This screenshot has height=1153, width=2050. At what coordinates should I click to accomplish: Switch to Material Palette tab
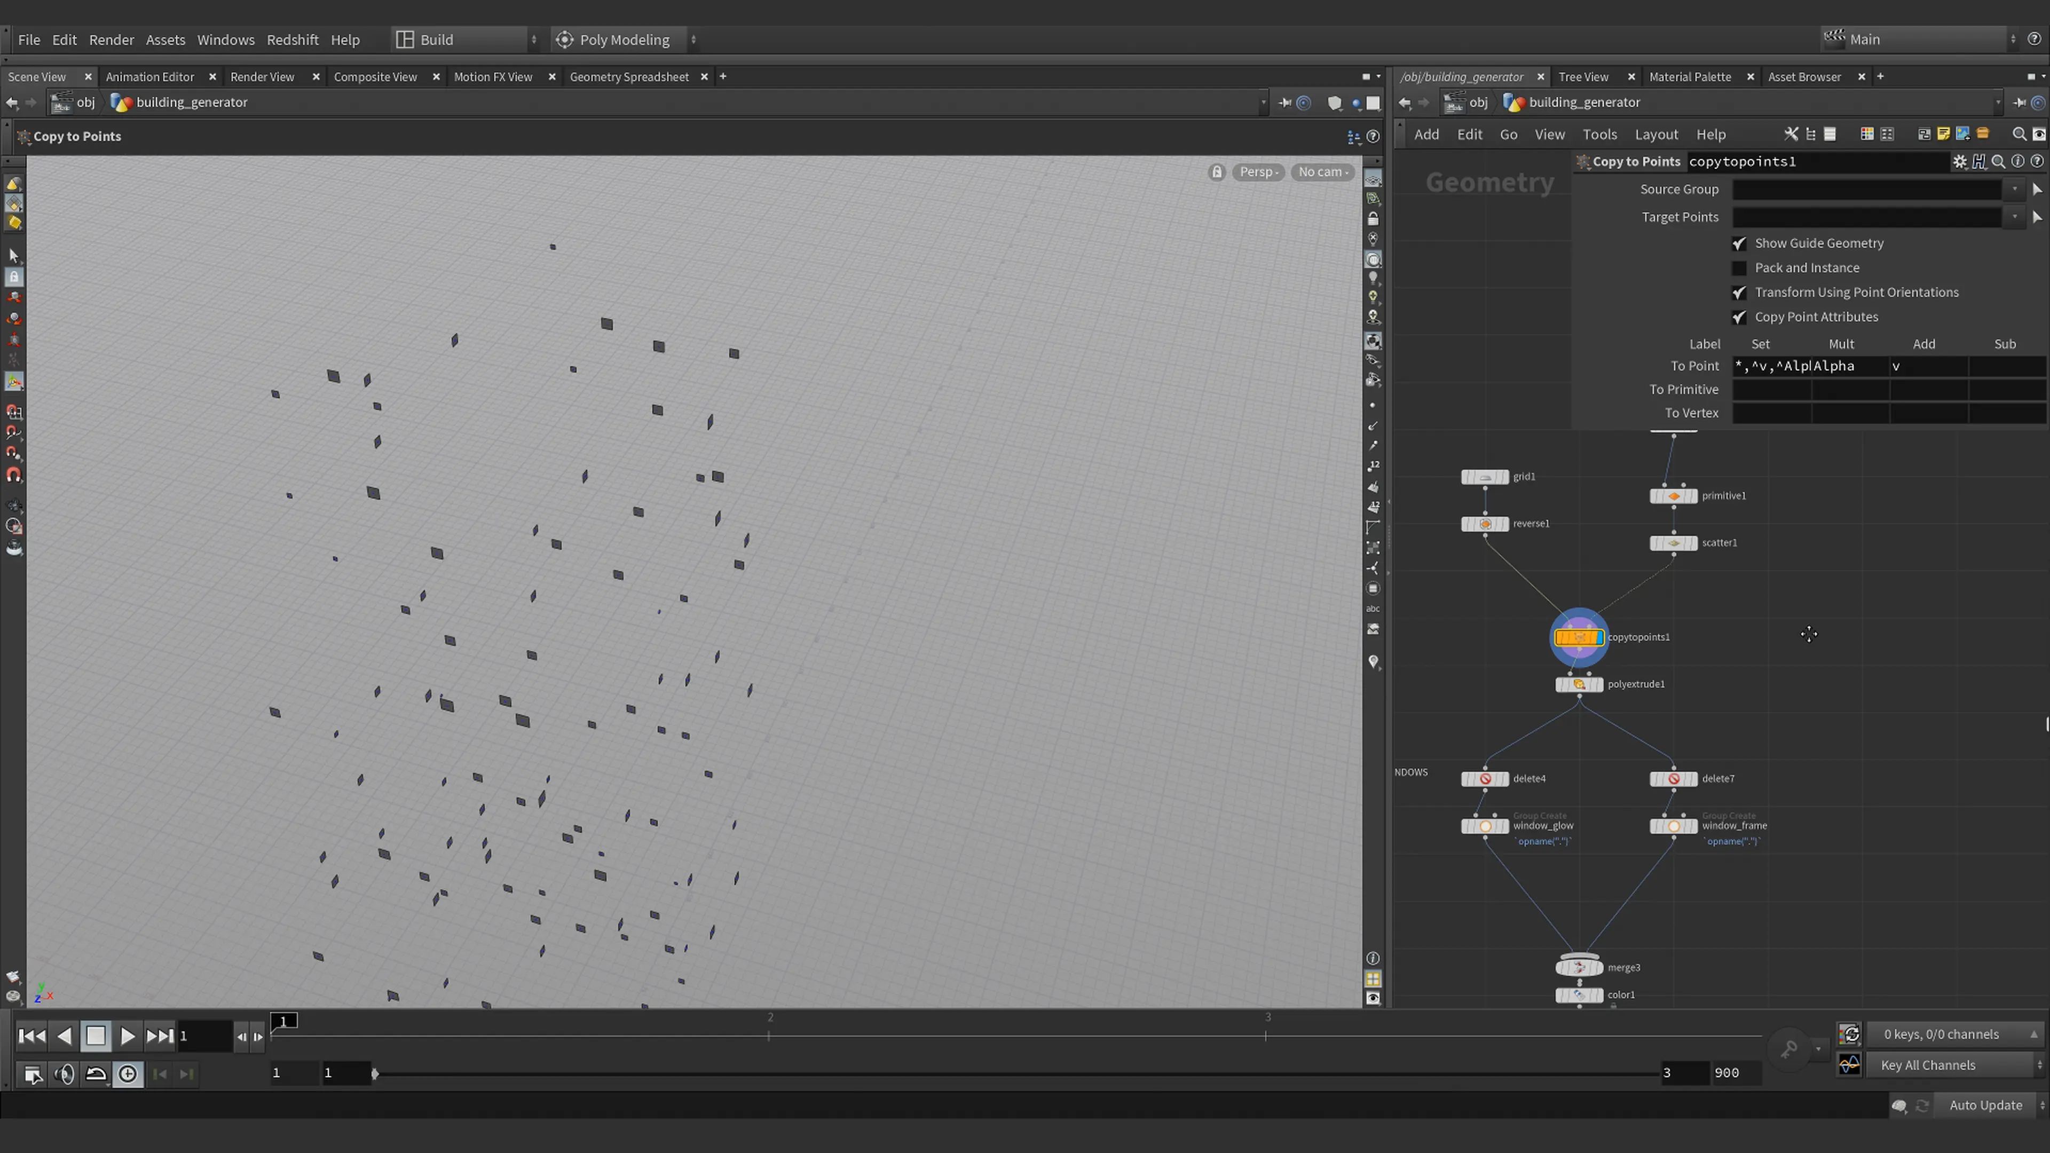click(x=1690, y=77)
